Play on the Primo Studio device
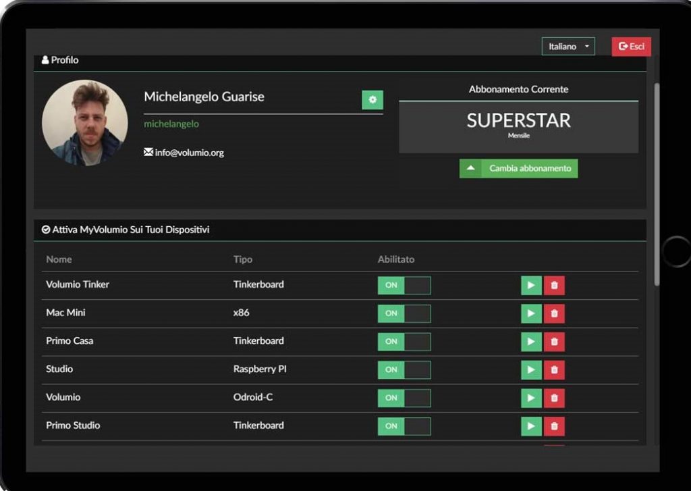The height and width of the screenshot is (491, 691). 532,427
